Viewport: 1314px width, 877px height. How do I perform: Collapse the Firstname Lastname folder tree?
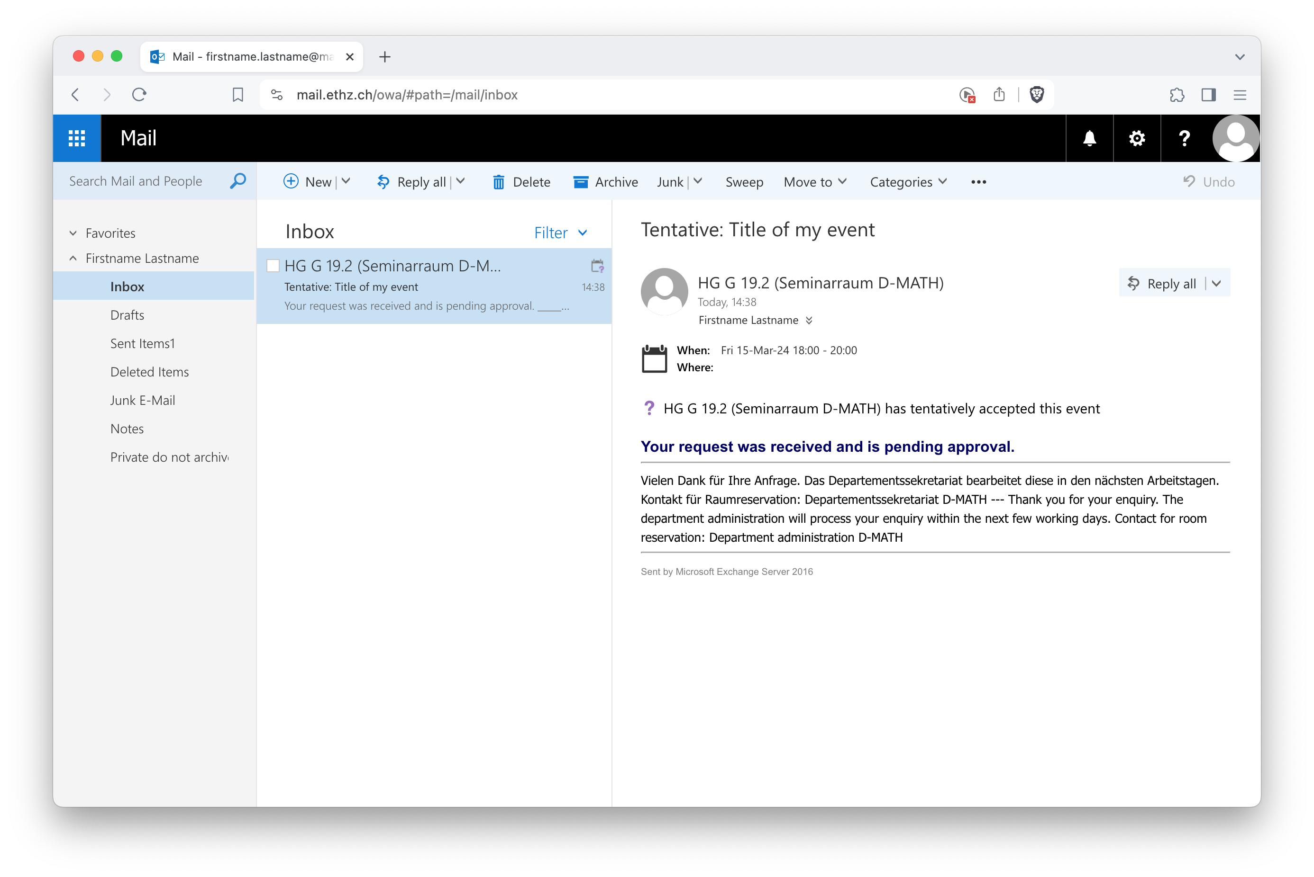(x=73, y=258)
